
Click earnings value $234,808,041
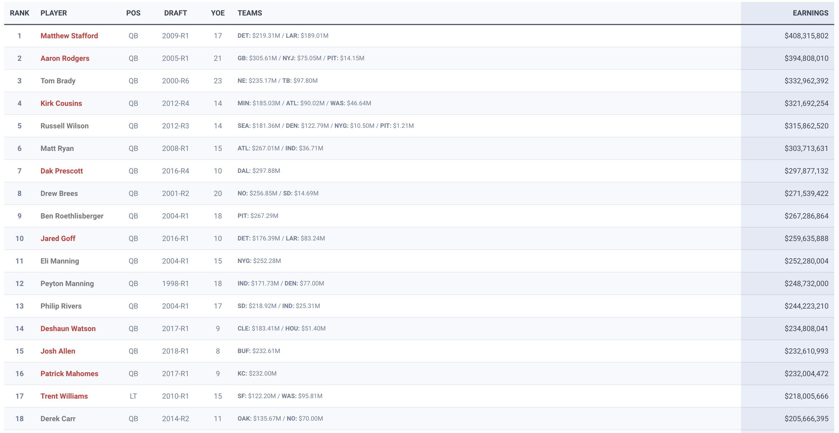pos(806,329)
